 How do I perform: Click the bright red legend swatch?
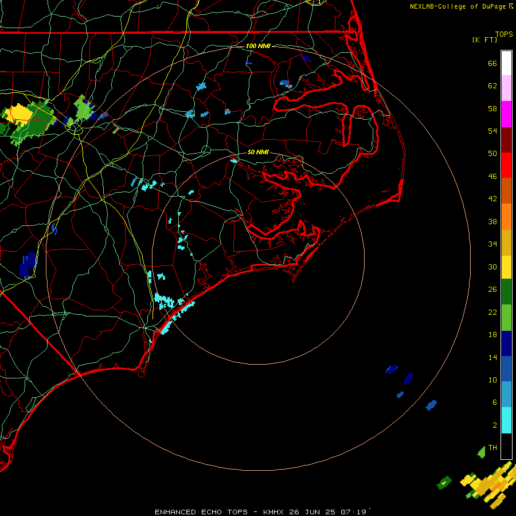[x=506, y=165]
